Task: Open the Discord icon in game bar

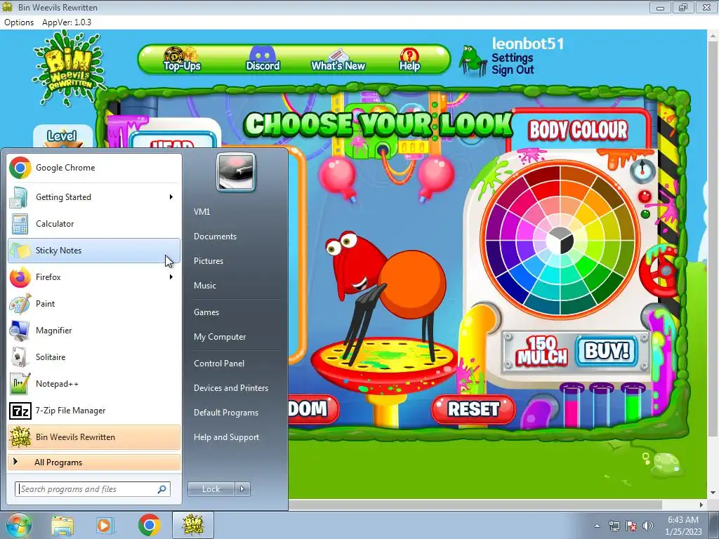Action: (x=263, y=54)
